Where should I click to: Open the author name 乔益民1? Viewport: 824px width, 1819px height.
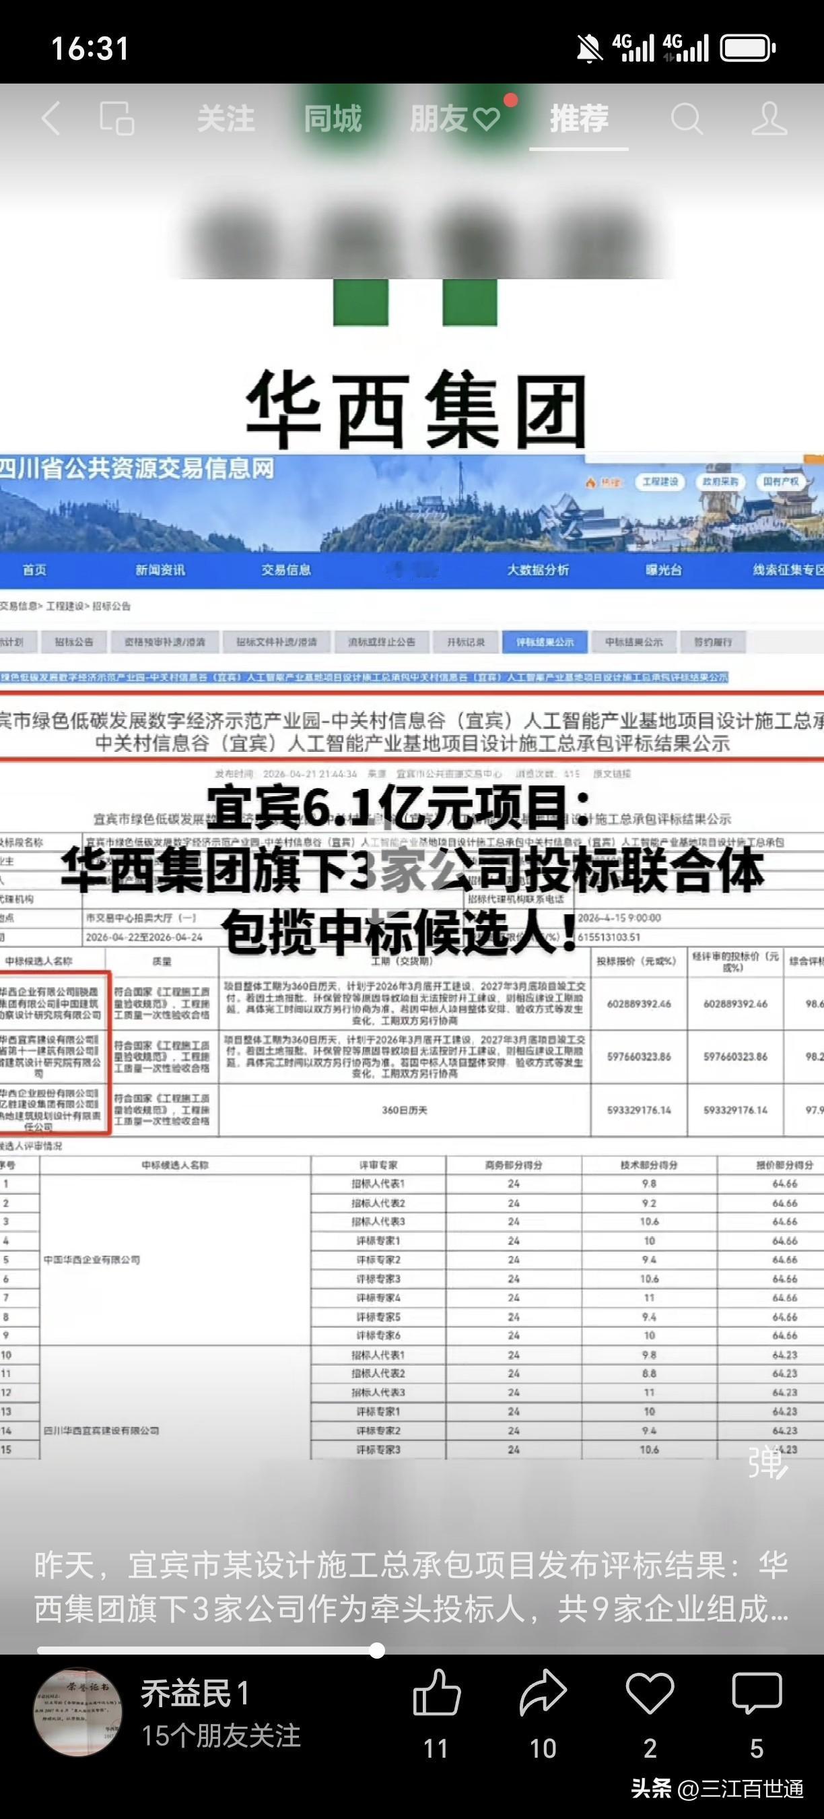click(x=195, y=1693)
